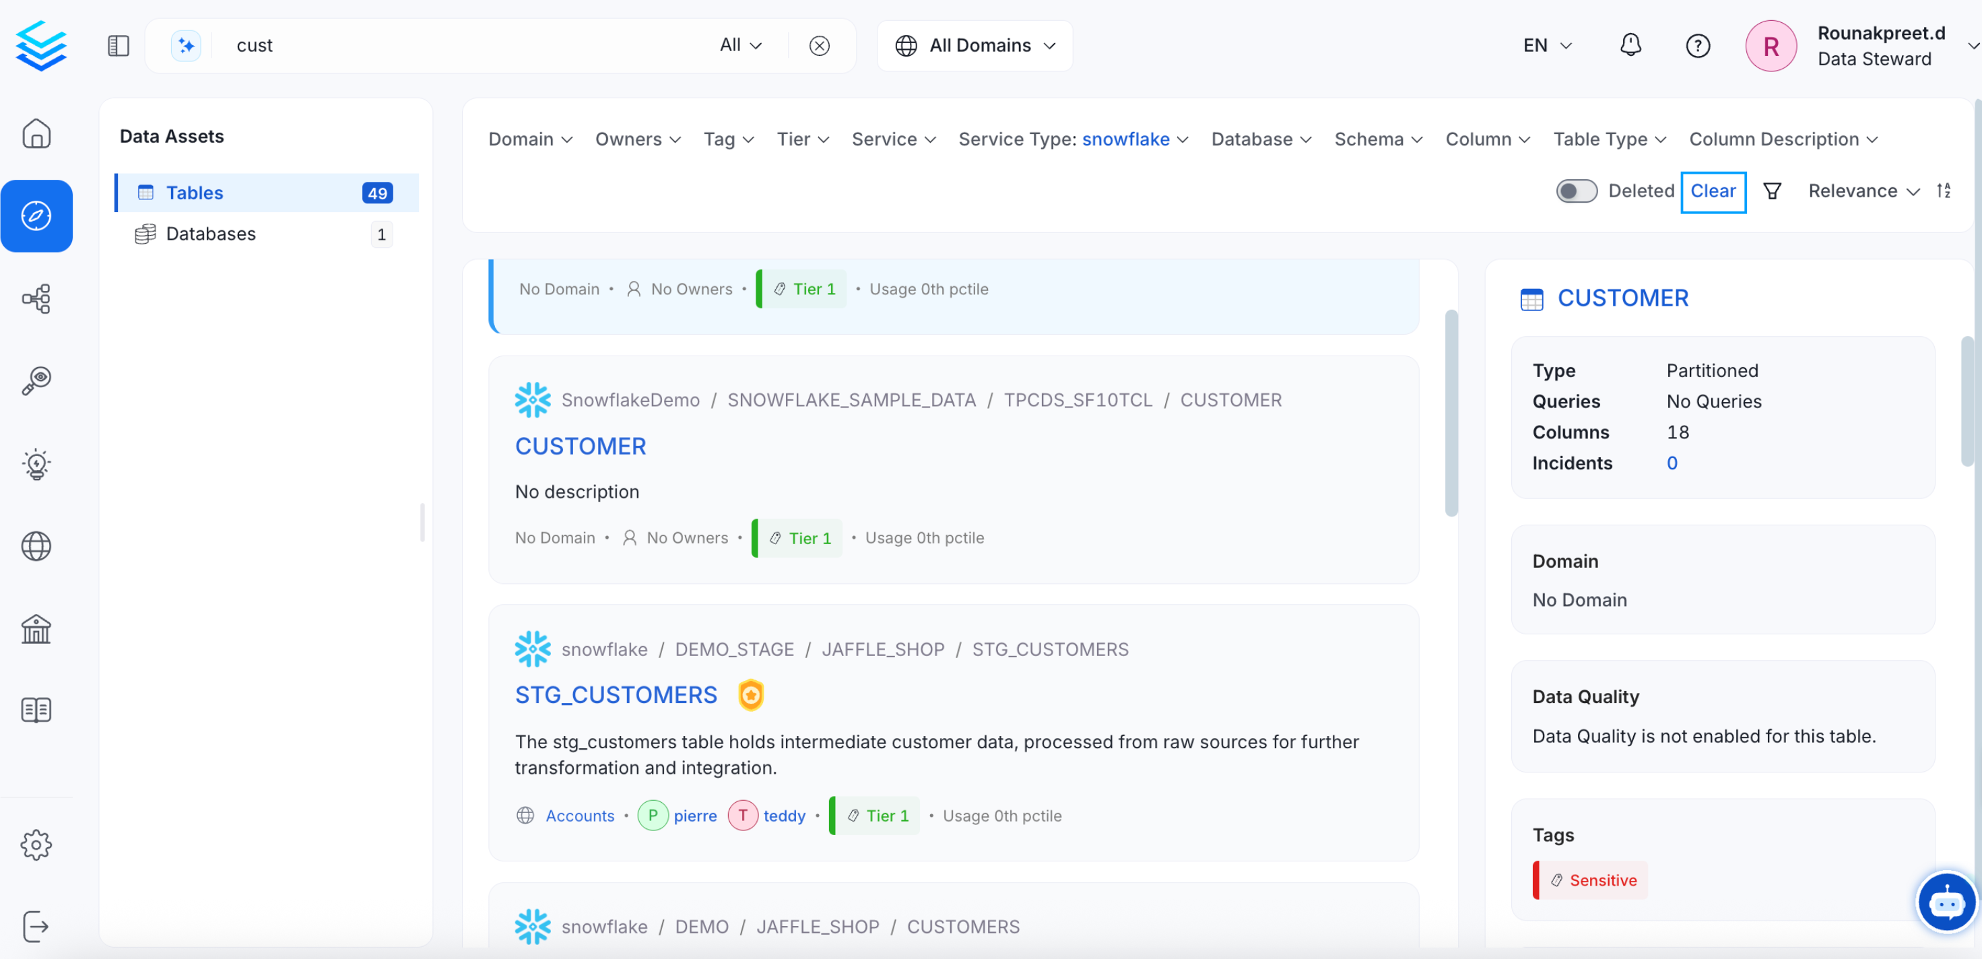The image size is (1982, 959).
Task: Click the notifications bell icon
Action: [x=1630, y=45]
